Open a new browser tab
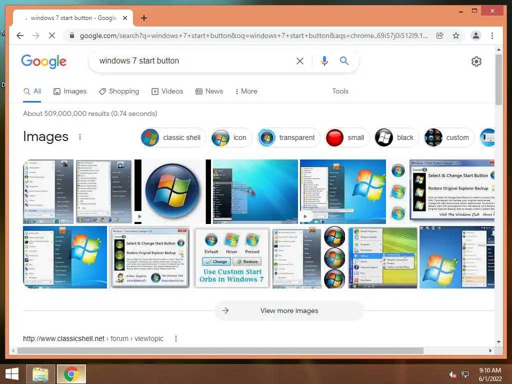 click(x=143, y=18)
